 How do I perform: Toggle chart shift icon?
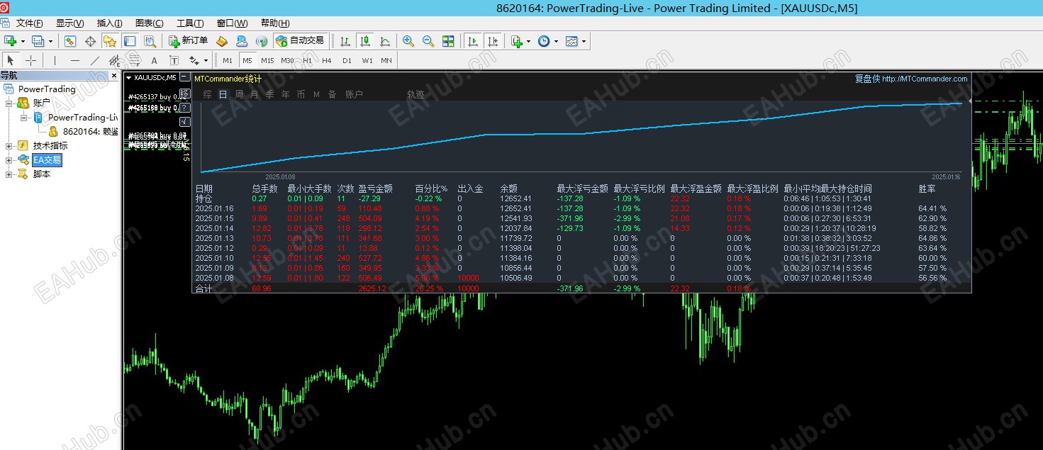pos(493,41)
